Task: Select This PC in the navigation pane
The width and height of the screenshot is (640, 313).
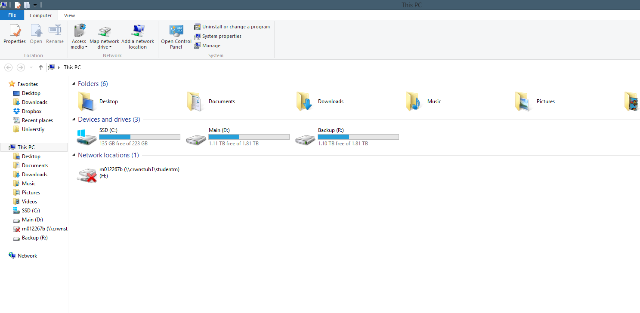Action: [x=34, y=147]
